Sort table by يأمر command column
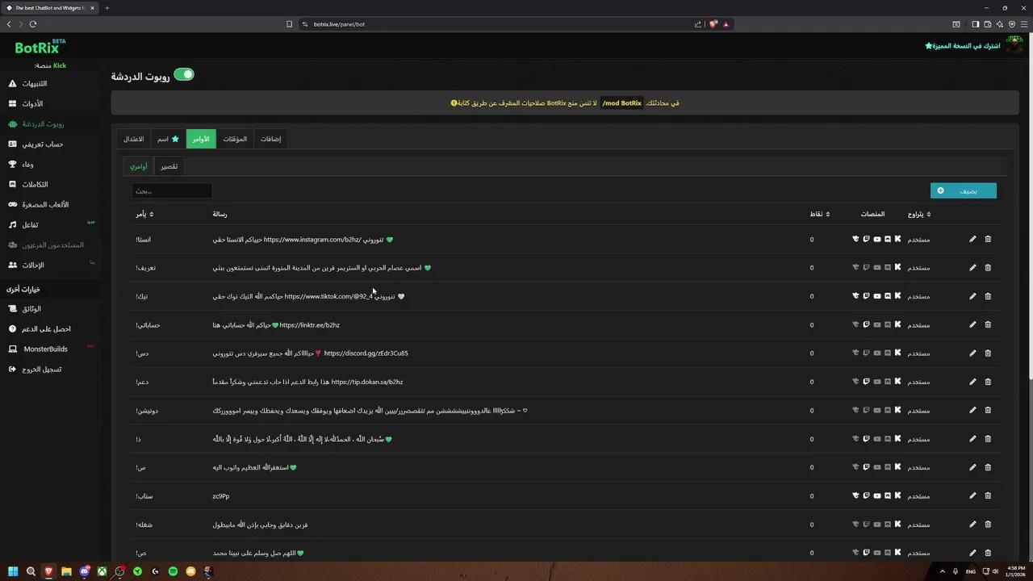Screen dimensions: 1033x581 [x=144, y=214]
